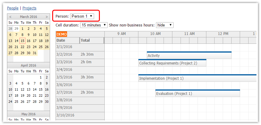The height and width of the screenshot is (125, 261).
Task: Select the 3/4/2016 row header
Action: (80, 70)
